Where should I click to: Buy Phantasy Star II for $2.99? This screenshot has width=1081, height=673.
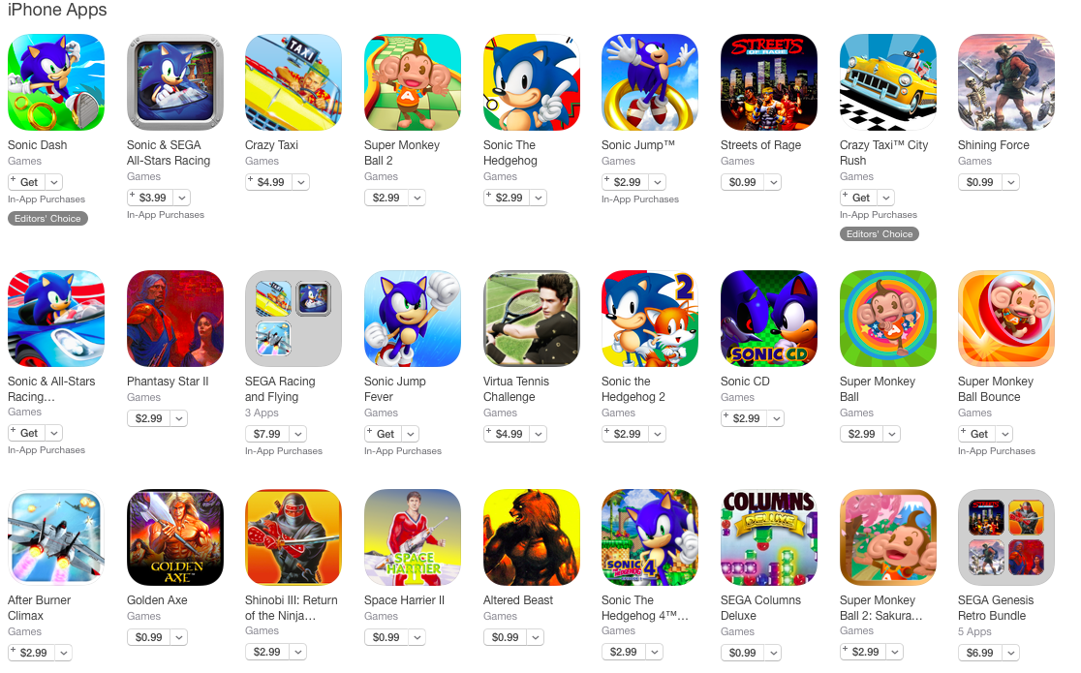148,418
